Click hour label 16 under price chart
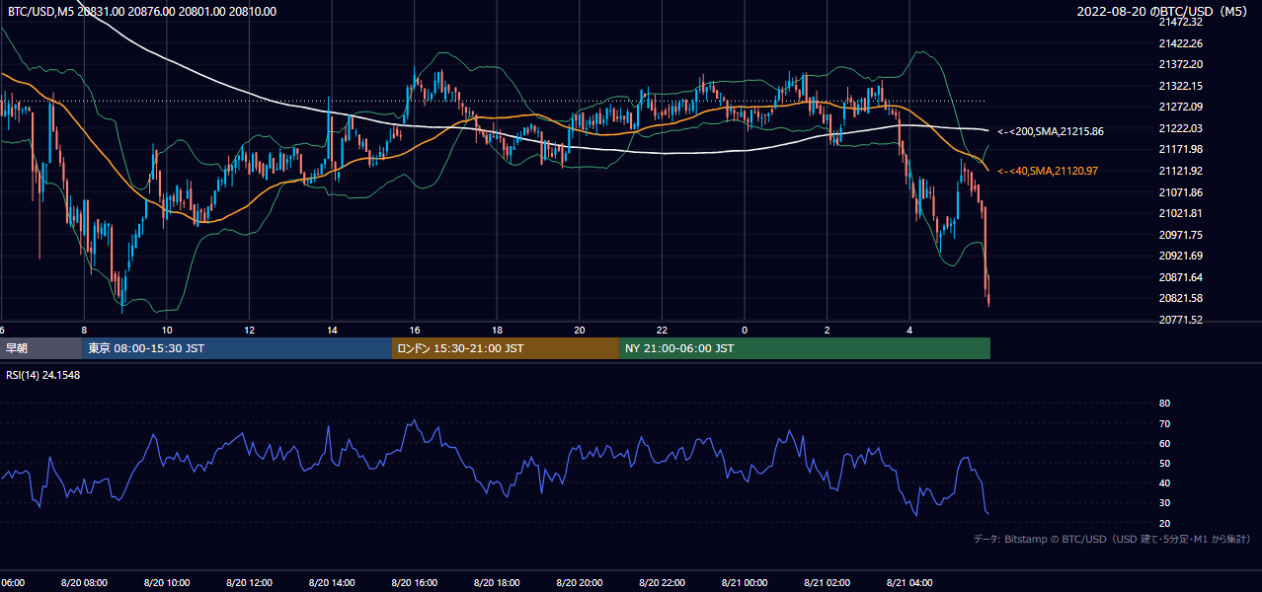 pyautogui.click(x=415, y=330)
